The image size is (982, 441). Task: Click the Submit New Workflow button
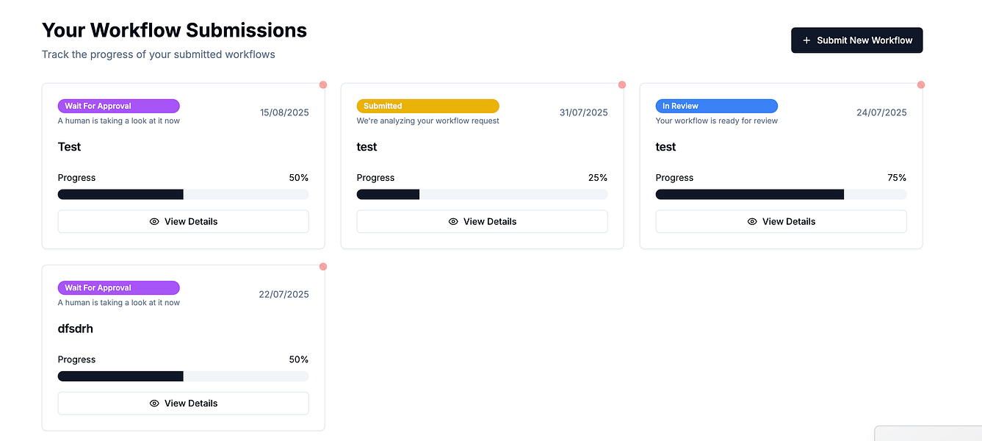pos(856,40)
